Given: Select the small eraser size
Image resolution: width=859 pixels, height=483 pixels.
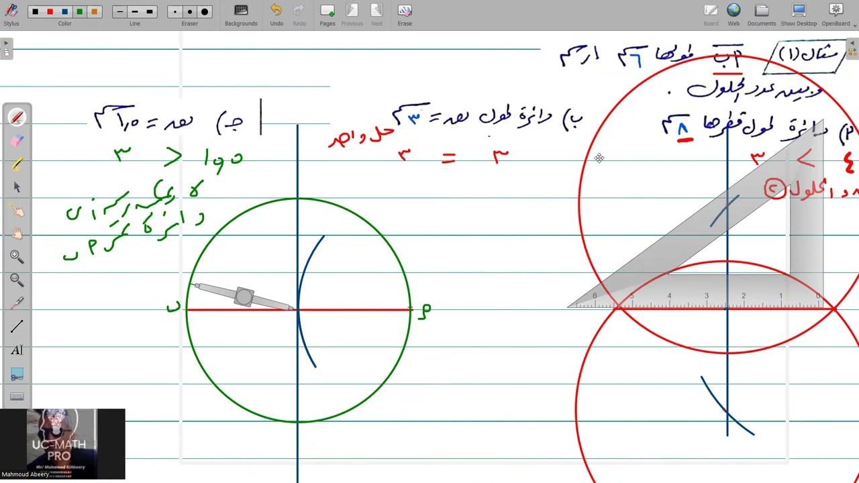Looking at the screenshot, I should pyautogui.click(x=175, y=12).
